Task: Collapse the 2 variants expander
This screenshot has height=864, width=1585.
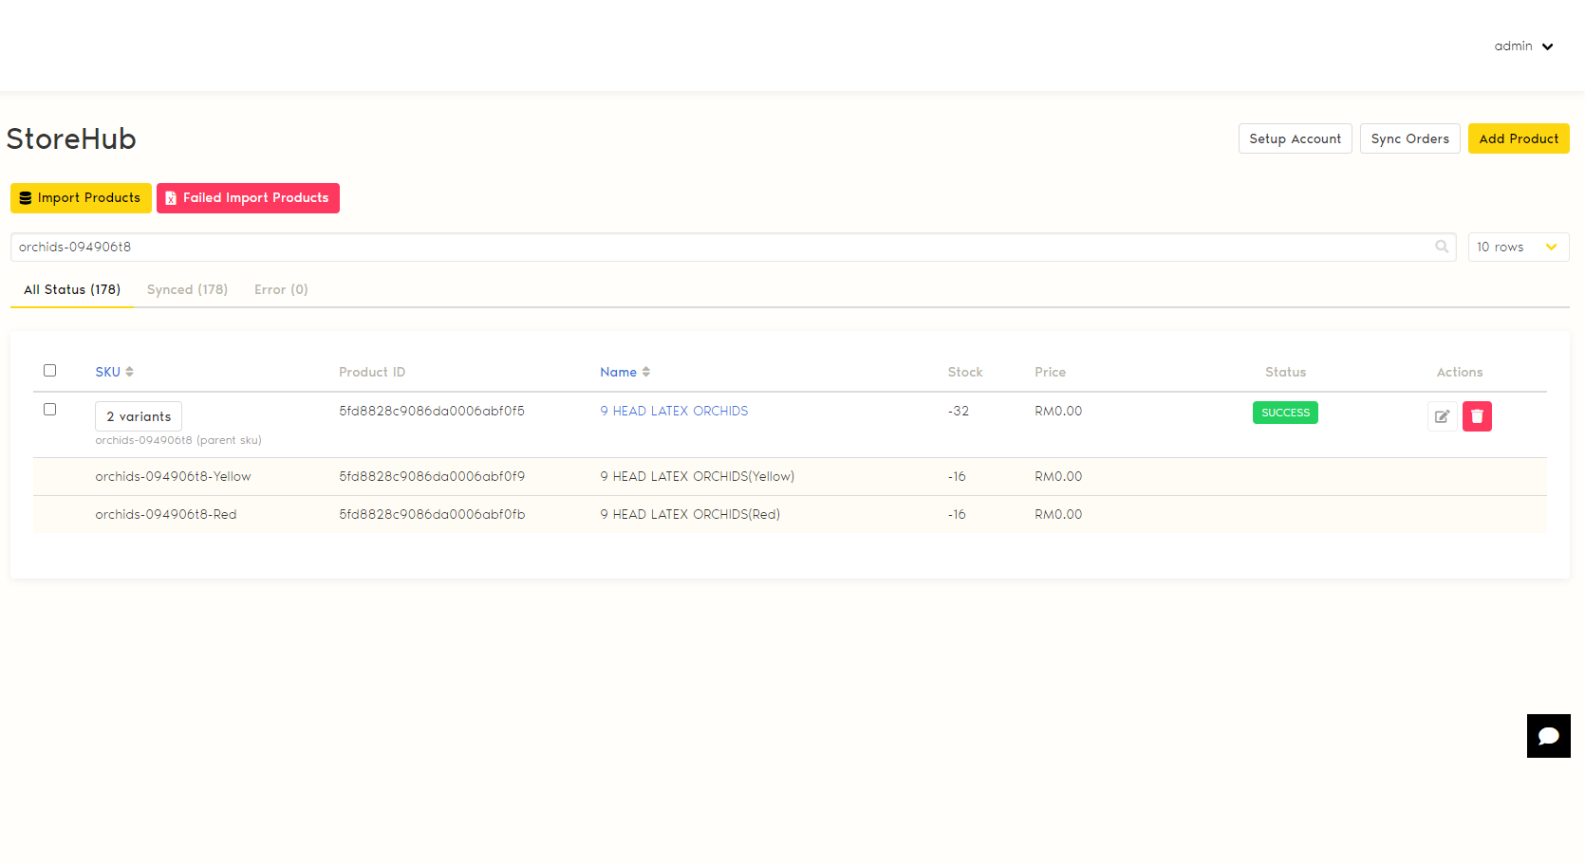Action: (x=139, y=416)
